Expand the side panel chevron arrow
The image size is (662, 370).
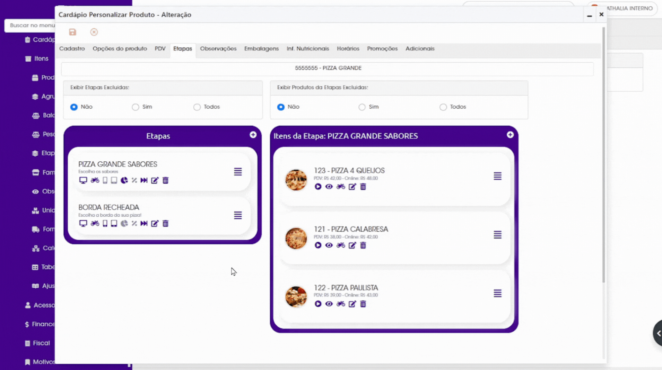[658, 333]
